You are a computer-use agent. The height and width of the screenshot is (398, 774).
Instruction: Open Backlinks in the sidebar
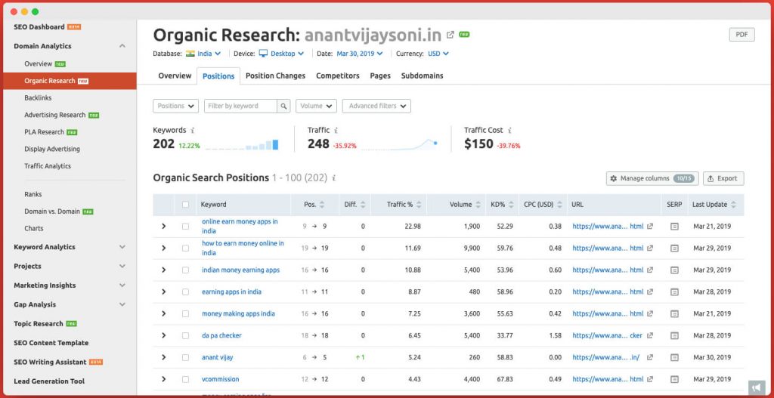click(38, 97)
